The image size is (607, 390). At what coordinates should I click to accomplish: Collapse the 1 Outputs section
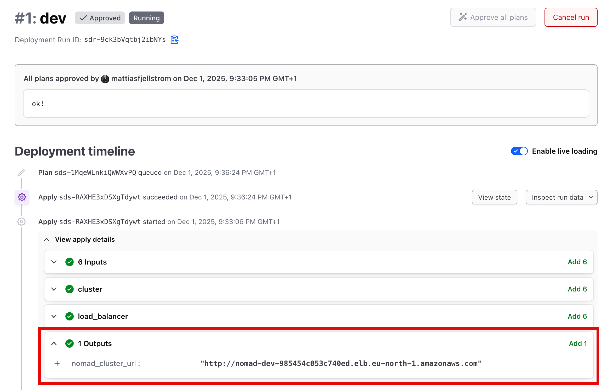point(54,343)
